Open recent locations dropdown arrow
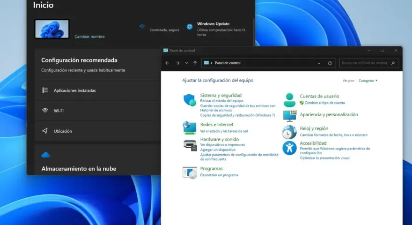Viewport: 412px width, 225px height. coord(186,63)
